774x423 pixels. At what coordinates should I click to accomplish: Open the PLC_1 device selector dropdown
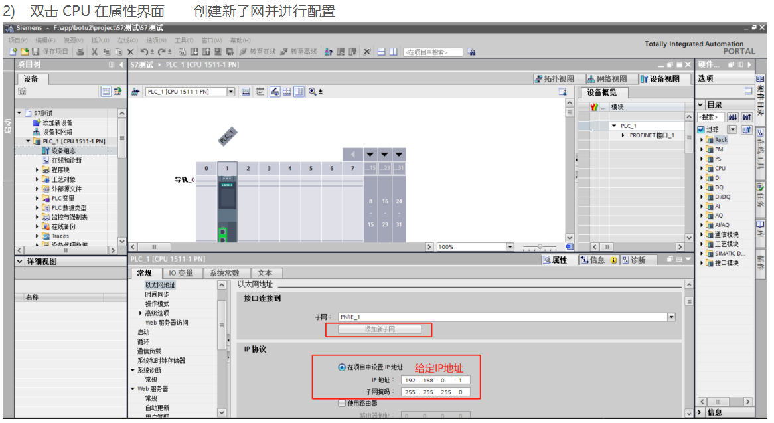(230, 92)
